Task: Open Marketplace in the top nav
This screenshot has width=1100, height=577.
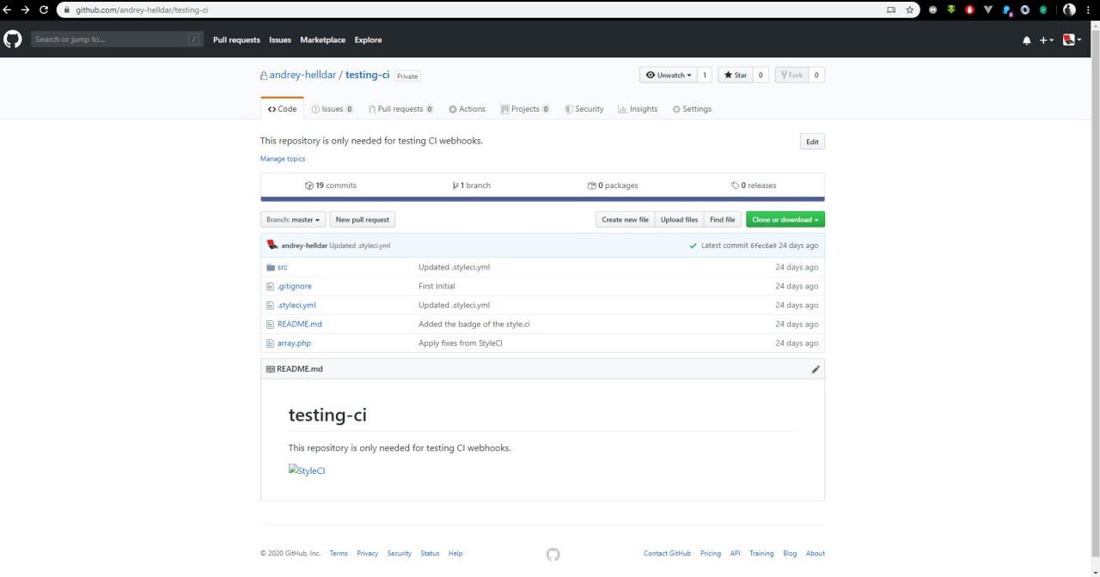Action: (x=322, y=40)
